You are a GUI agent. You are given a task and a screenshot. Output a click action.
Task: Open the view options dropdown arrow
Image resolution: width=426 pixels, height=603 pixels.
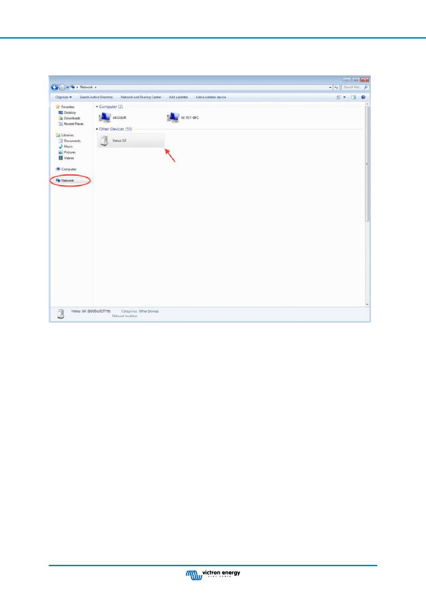[344, 97]
